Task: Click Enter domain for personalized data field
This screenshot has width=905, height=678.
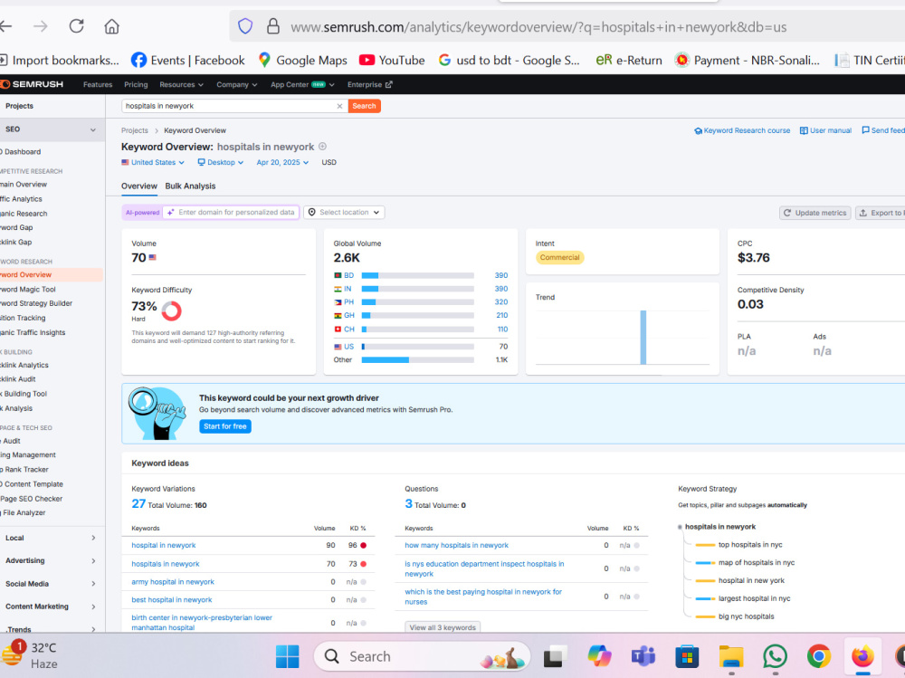Action: point(231,213)
